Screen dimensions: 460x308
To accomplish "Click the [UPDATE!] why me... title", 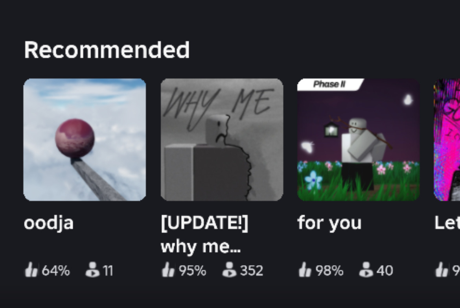I will tap(204, 234).
